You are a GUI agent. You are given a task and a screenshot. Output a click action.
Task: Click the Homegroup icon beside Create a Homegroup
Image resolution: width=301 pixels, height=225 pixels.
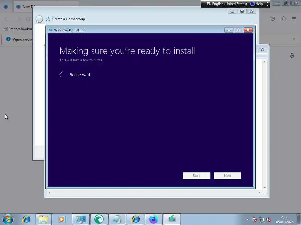point(48,19)
